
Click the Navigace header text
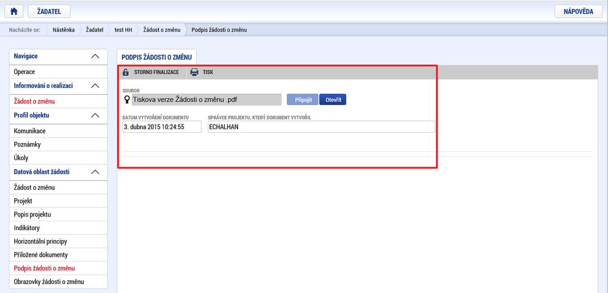pos(26,56)
